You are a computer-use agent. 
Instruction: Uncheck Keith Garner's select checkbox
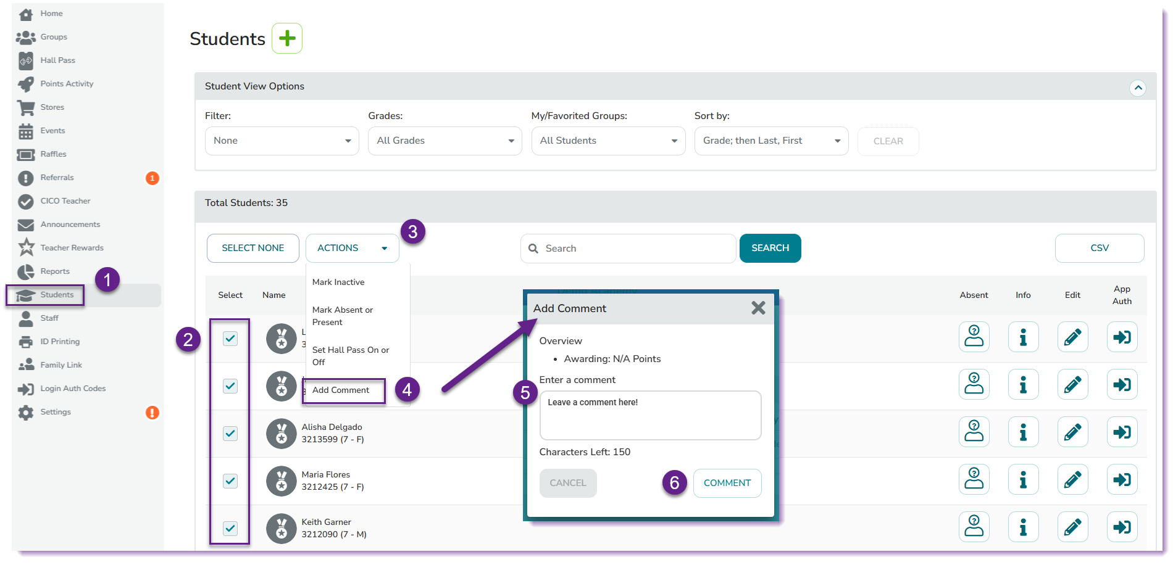click(230, 528)
